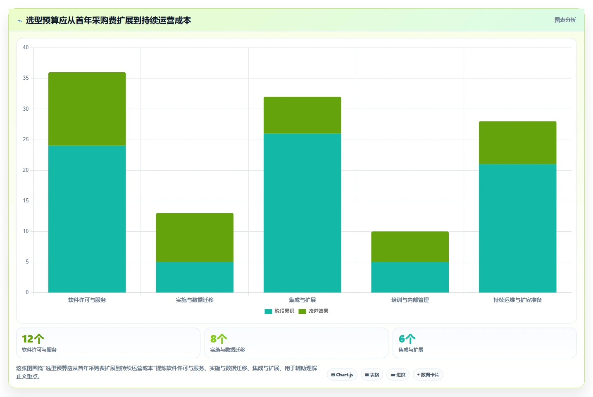This screenshot has width=593, height=397.
Task: Click the green segment of the 软件许可与服务 bar
Action: click(x=87, y=109)
